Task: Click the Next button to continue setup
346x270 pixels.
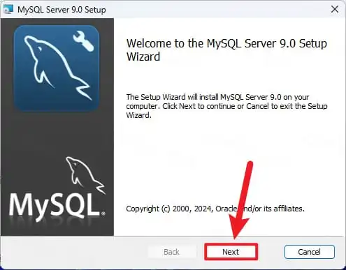Action: 231,252
